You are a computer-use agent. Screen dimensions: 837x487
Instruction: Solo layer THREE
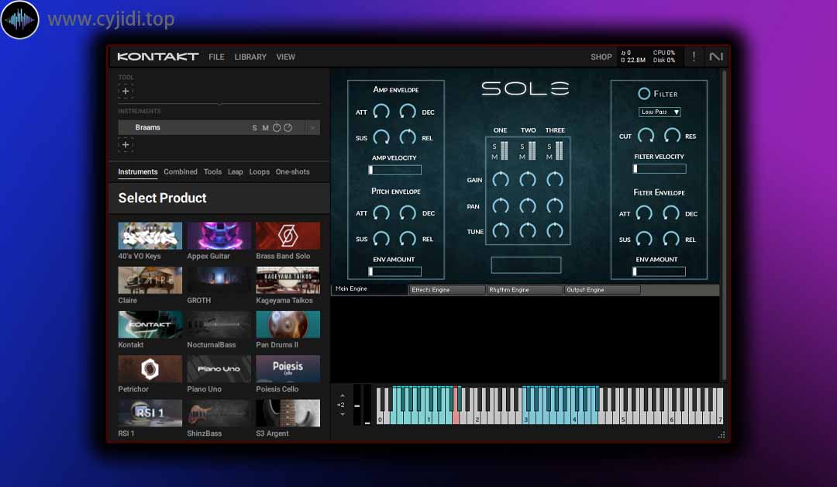(x=549, y=147)
